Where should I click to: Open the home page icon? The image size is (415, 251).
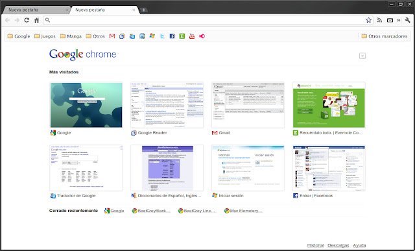pos(36,20)
